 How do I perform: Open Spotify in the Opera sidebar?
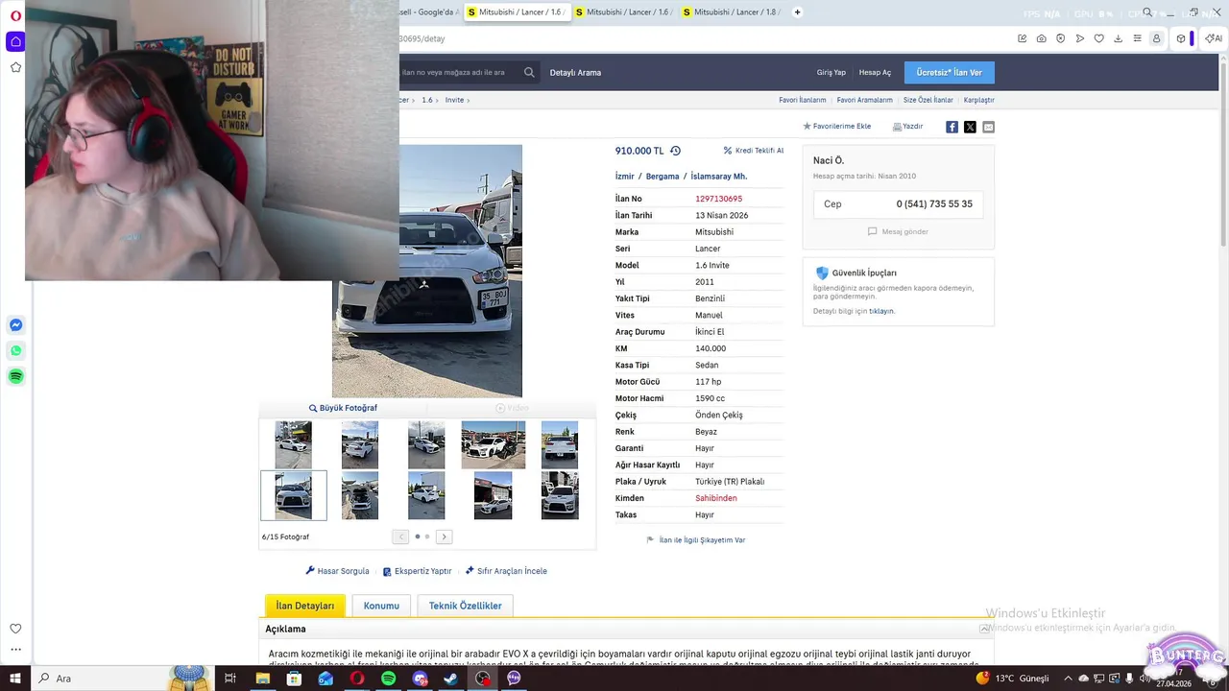pyautogui.click(x=15, y=376)
